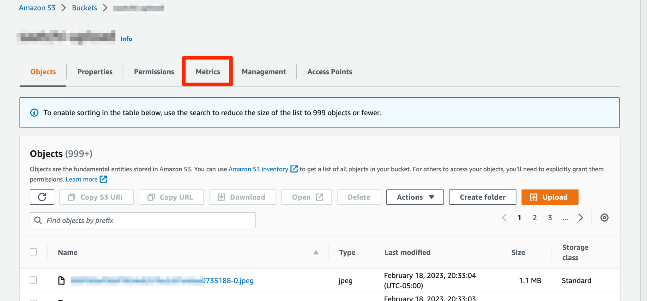Toggle sort order on the Name column

coord(316,252)
